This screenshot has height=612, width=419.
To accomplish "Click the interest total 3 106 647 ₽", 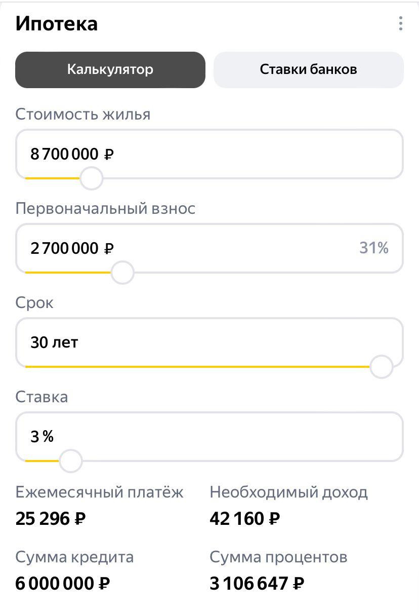I will pos(257,584).
